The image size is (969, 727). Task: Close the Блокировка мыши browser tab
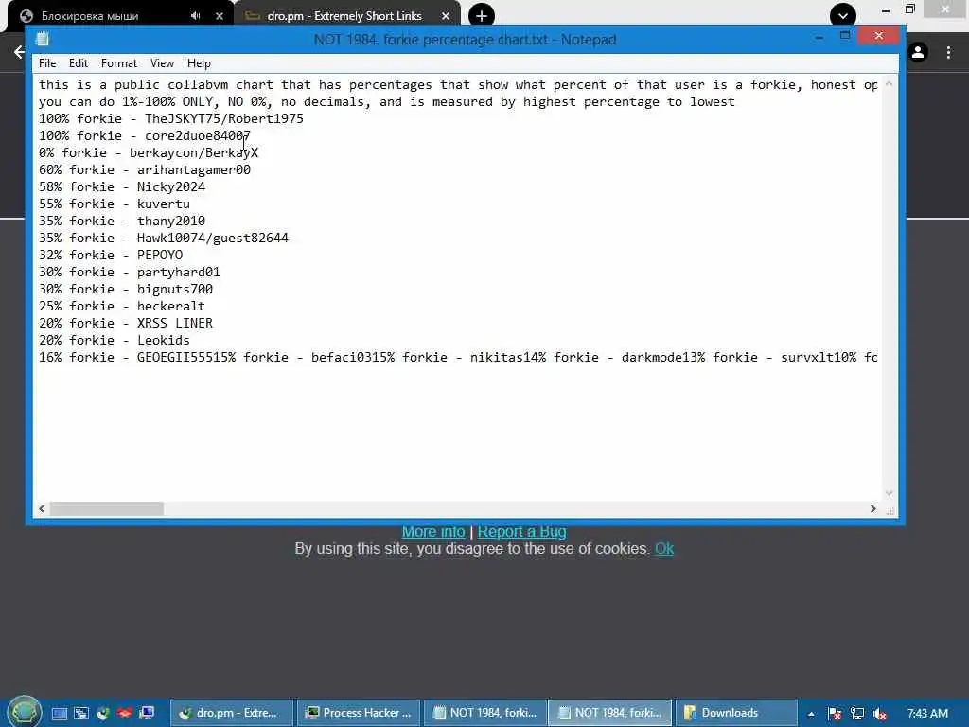pos(220,16)
